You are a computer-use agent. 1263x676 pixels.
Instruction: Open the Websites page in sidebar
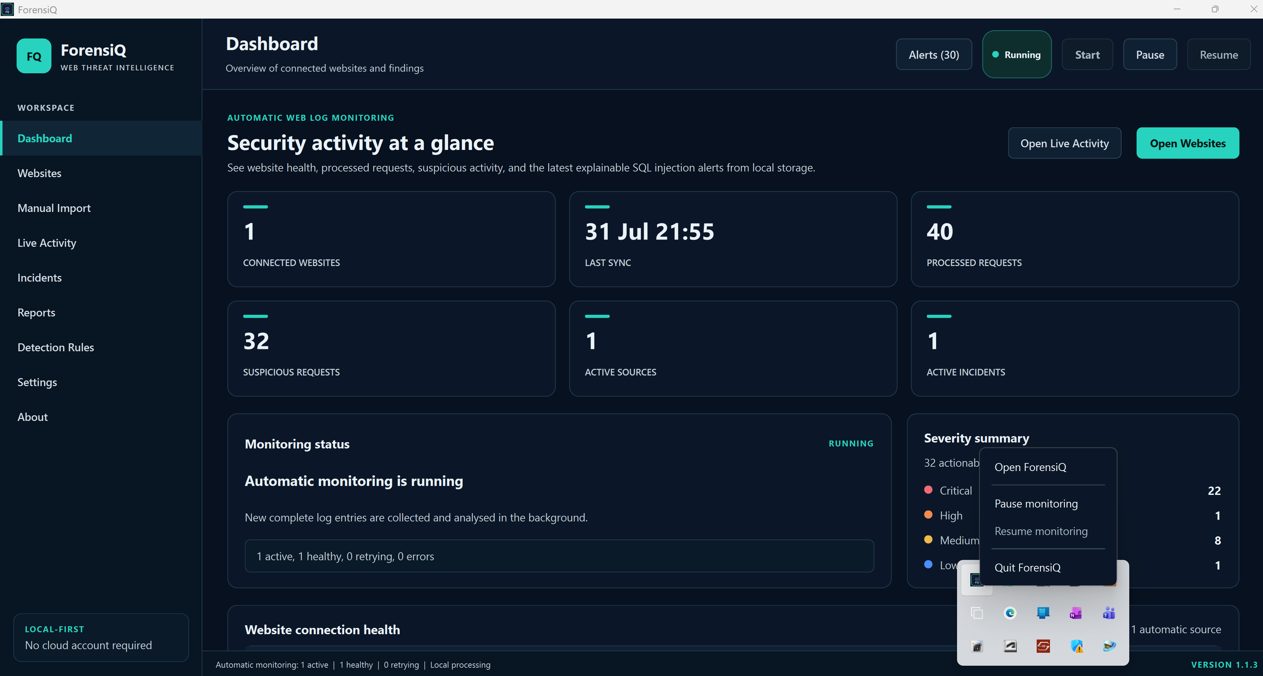coord(101,173)
